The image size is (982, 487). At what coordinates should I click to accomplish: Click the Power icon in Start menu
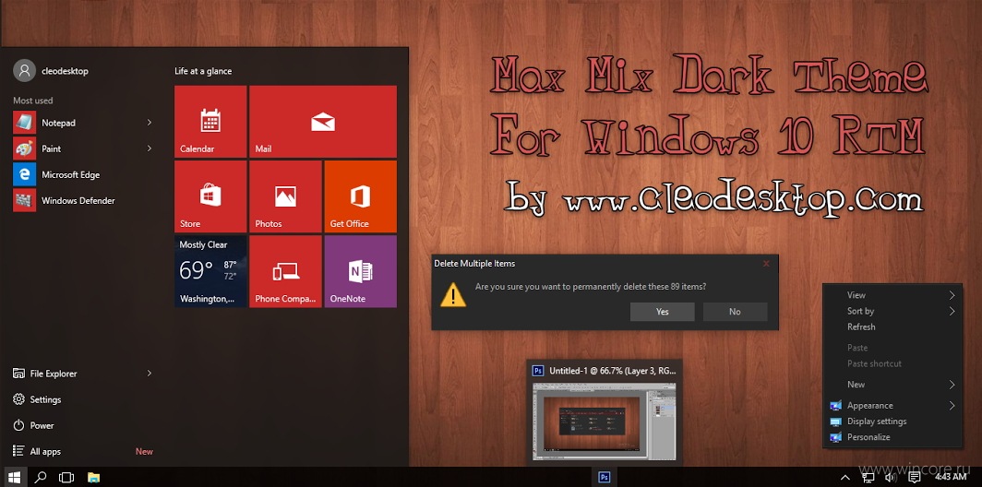(x=18, y=425)
